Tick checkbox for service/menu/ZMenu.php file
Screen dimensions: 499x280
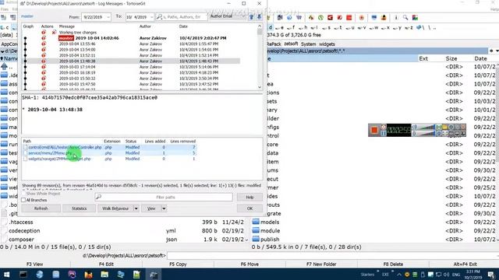pos(26,153)
